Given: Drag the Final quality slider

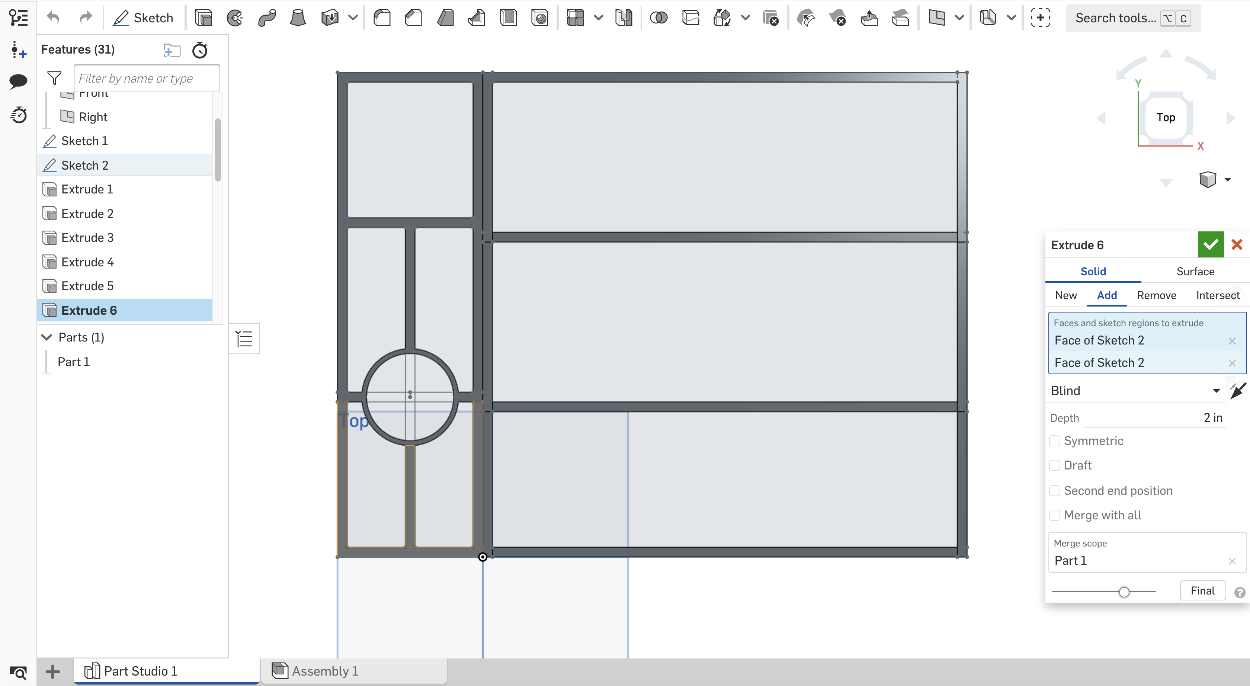Looking at the screenshot, I should (1124, 590).
